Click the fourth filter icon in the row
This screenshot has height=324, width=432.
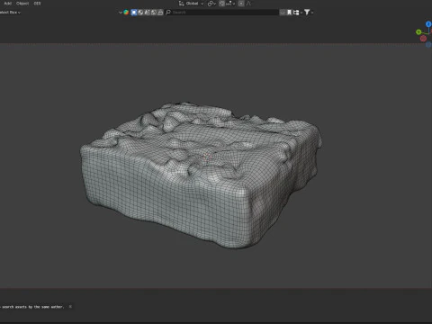154,13
